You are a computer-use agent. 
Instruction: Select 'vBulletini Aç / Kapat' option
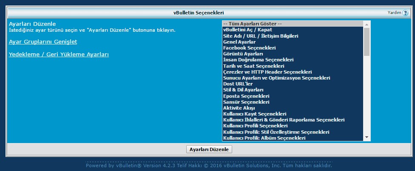pyautogui.click(x=293, y=30)
